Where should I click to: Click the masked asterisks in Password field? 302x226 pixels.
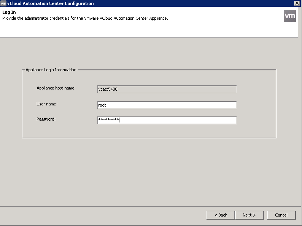coord(108,120)
